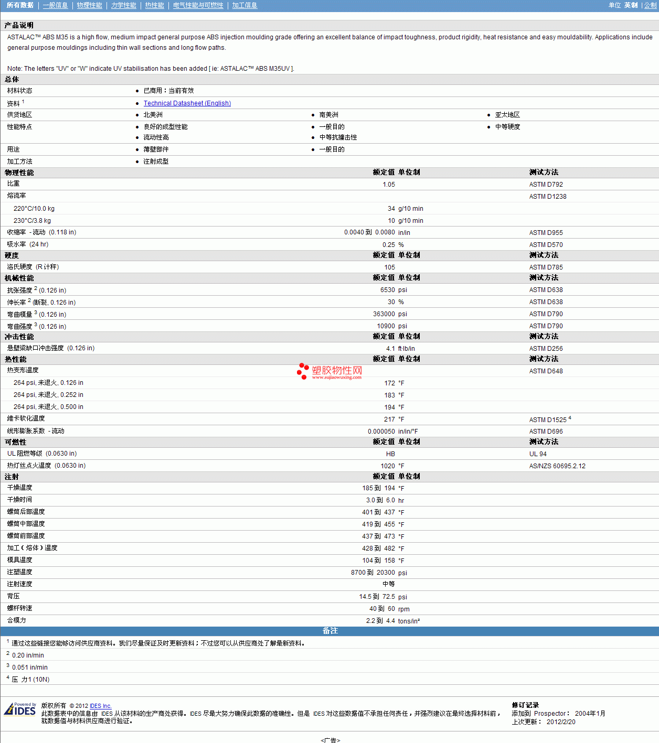Click ASTM D955 test method
Screen dimensions: 659x743
pyautogui.click(x=546, y=233)
